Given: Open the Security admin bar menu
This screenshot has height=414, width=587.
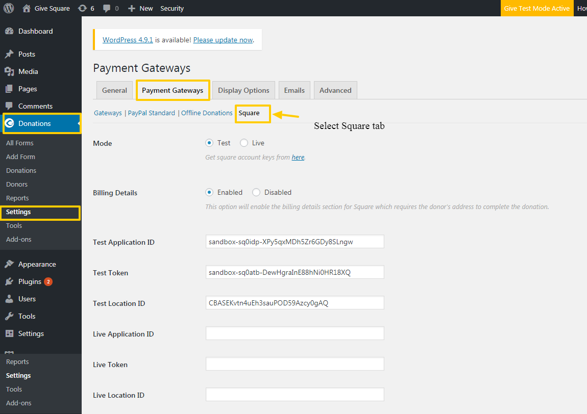Looking at the screenshot, I should coord(172,8).
